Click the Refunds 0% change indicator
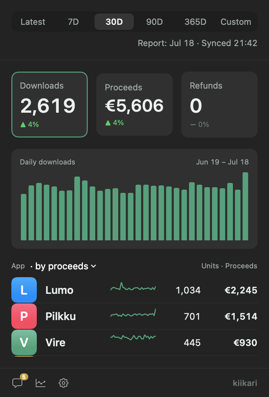The image size is (269, 397). coord(200,124)
